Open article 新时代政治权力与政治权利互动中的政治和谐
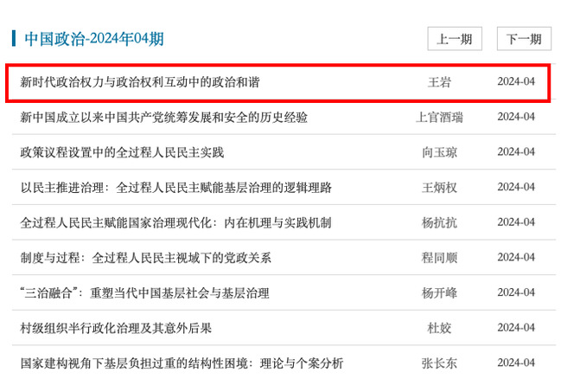The width and height of the screenshot is (561, 385). pyautogui.click(x=139, y=82)
